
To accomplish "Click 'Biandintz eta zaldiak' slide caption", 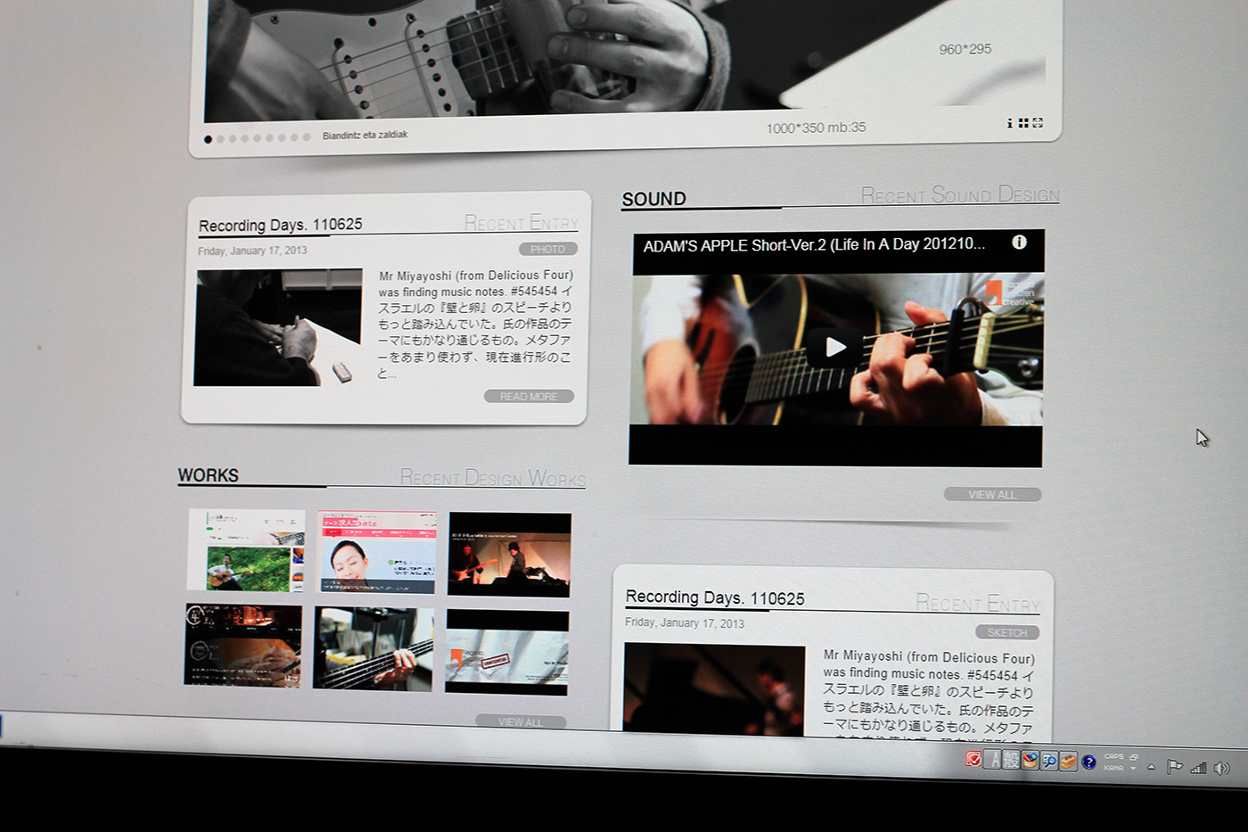I will 365,135.
